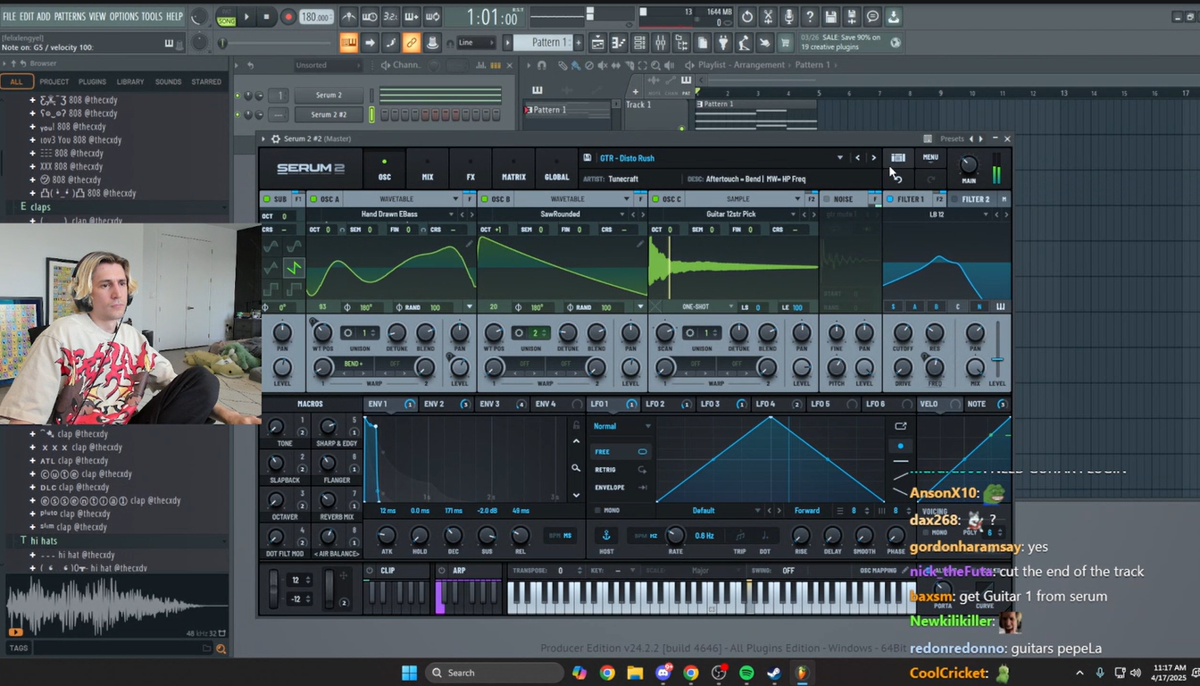Image resolution: width=1200 pixels, height=686 pixels.
Task: Select RETRIG LFO trigger mode
Action: tap(621, 469)
